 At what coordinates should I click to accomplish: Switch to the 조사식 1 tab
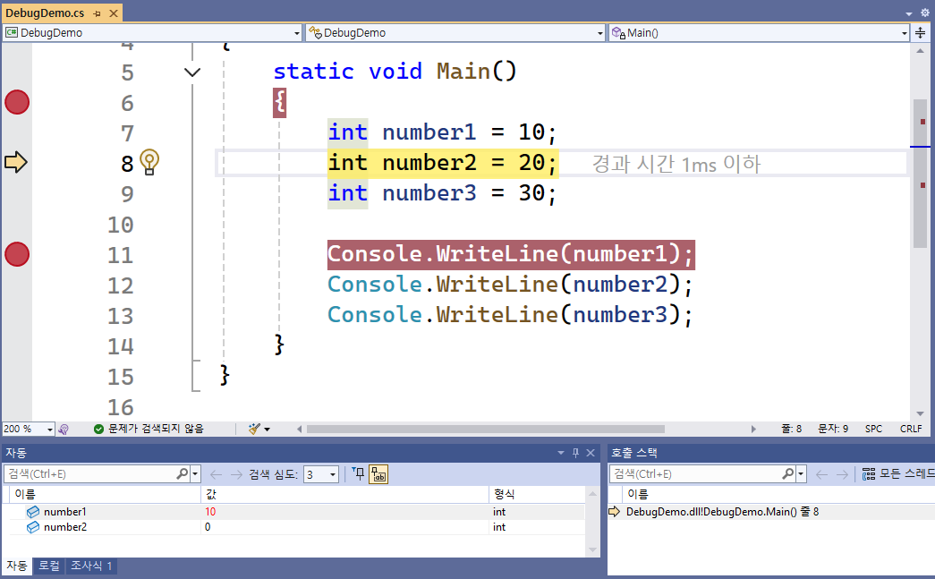[x=91, y=566]
